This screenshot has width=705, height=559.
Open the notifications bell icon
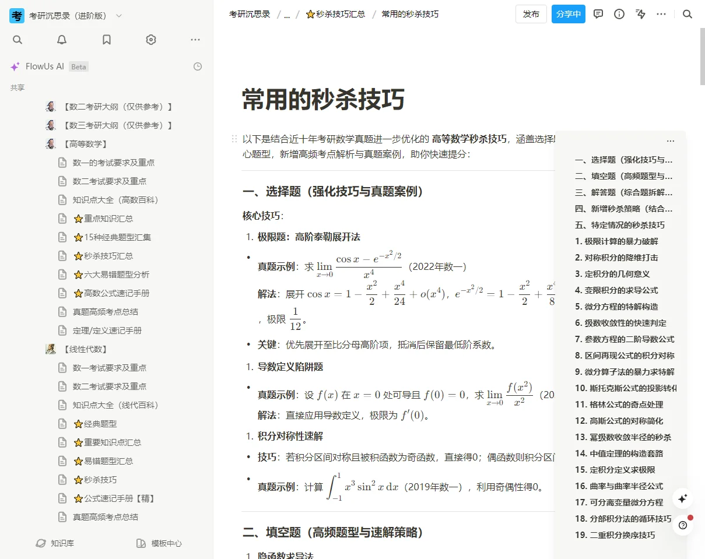click(62, 40)
